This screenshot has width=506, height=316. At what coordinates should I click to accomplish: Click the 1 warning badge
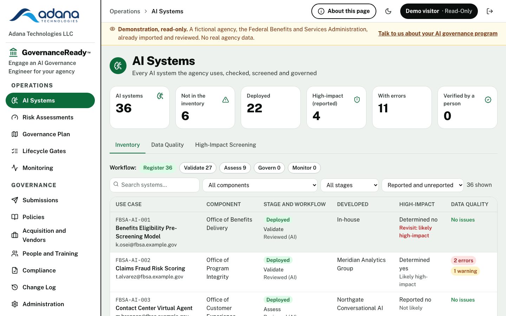point(465,271)
